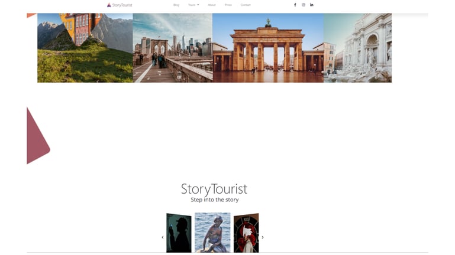Open the Blog page
Screen dimensions: 455x255
[176, 5]
